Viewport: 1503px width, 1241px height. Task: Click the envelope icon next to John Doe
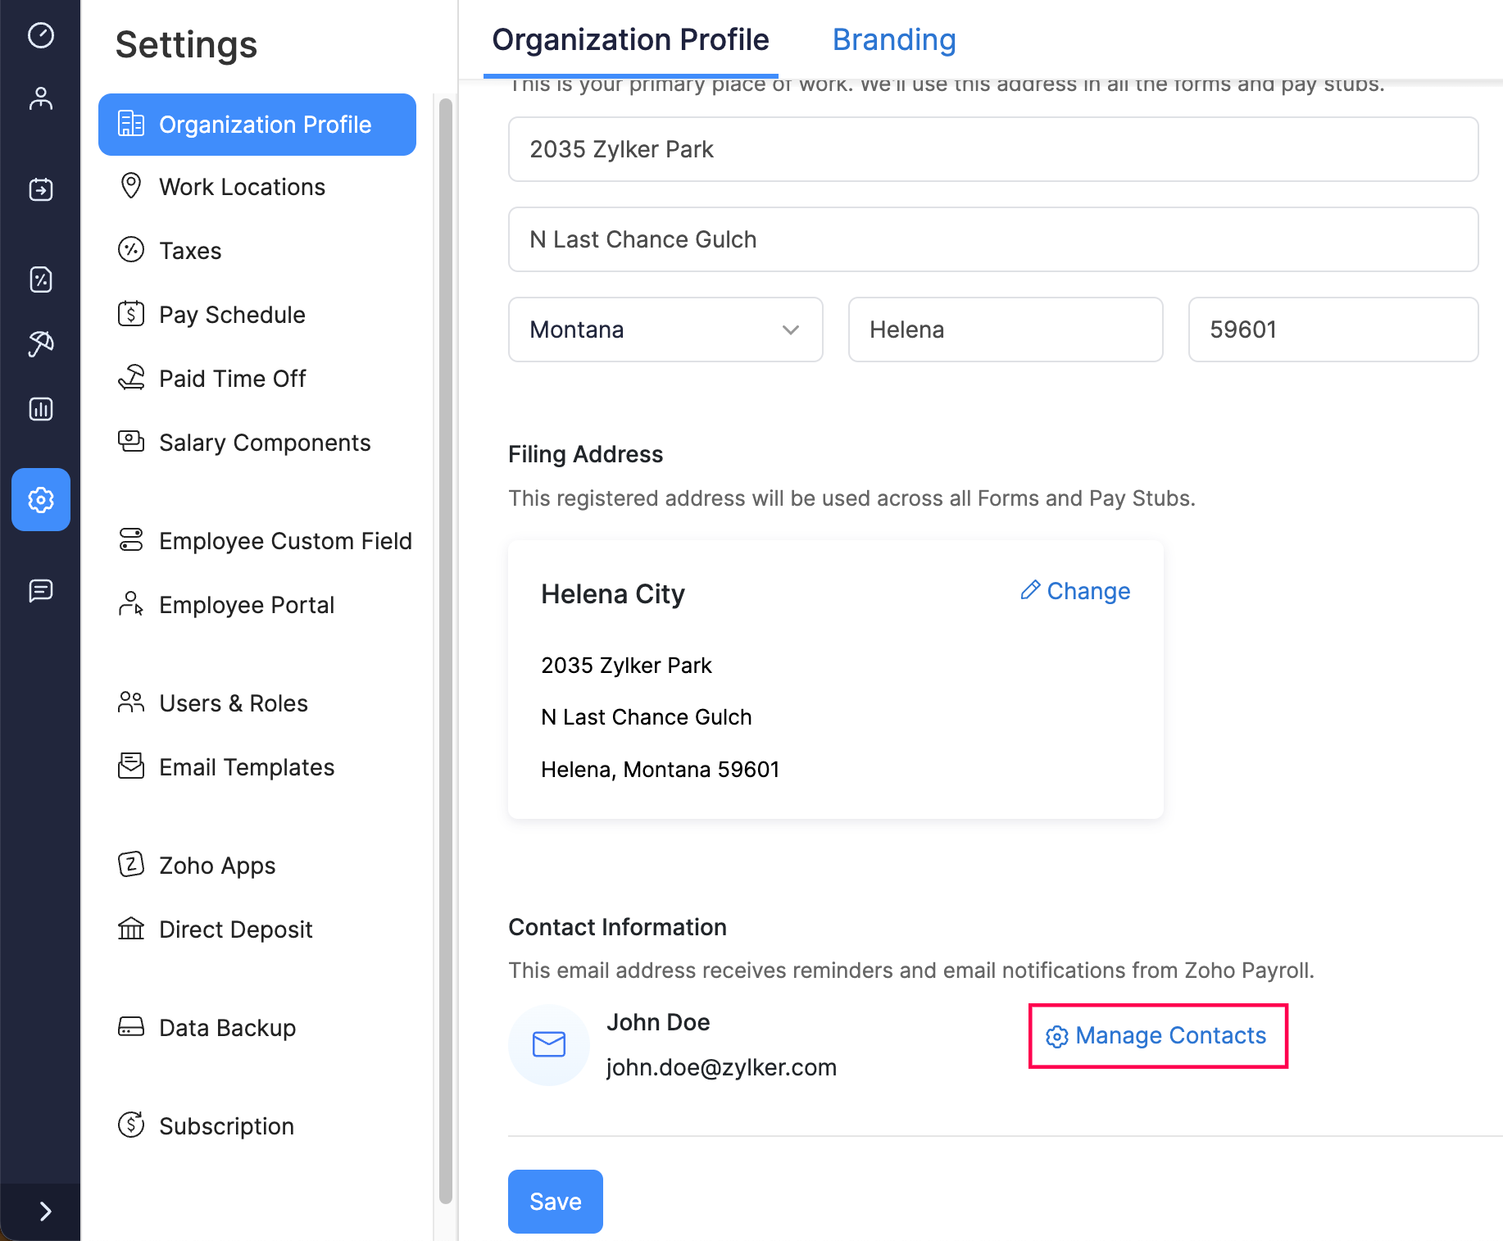(548, 1045)
